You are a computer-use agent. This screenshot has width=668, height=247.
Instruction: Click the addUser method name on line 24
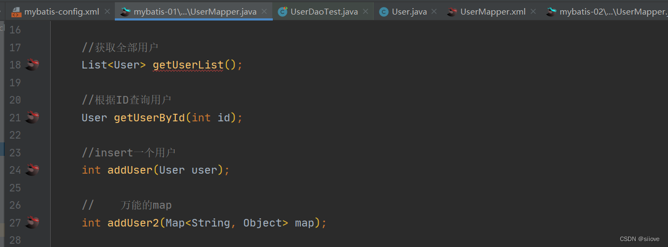click(130, 170)
